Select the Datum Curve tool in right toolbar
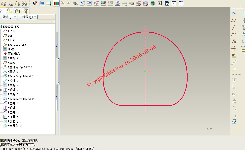 [x=234, y=34]
